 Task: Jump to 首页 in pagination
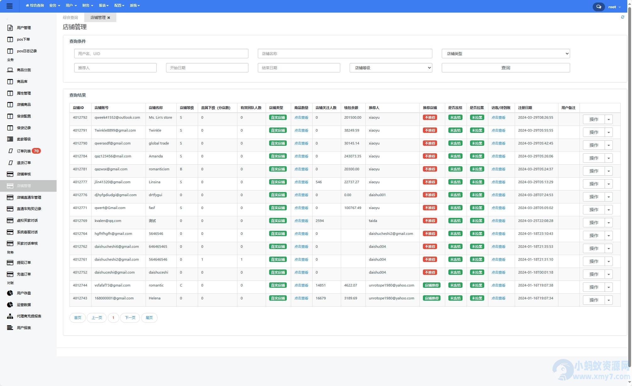pos(78,318)
